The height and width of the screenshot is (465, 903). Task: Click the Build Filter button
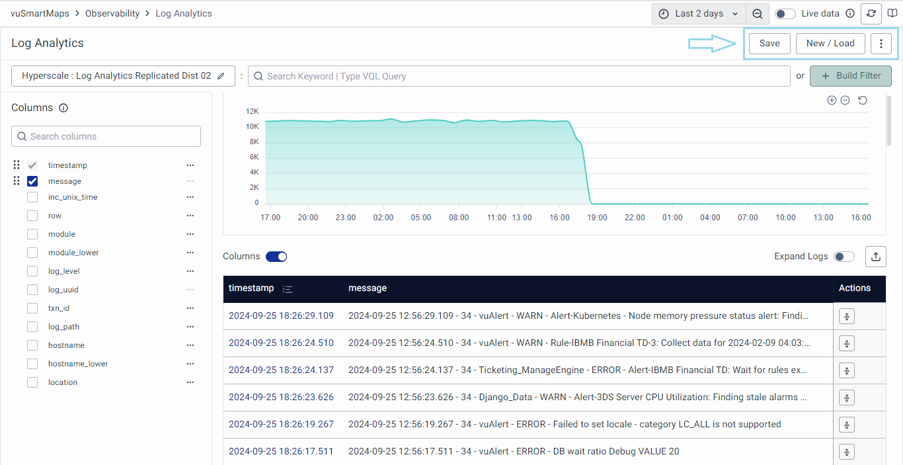point(850,76)
